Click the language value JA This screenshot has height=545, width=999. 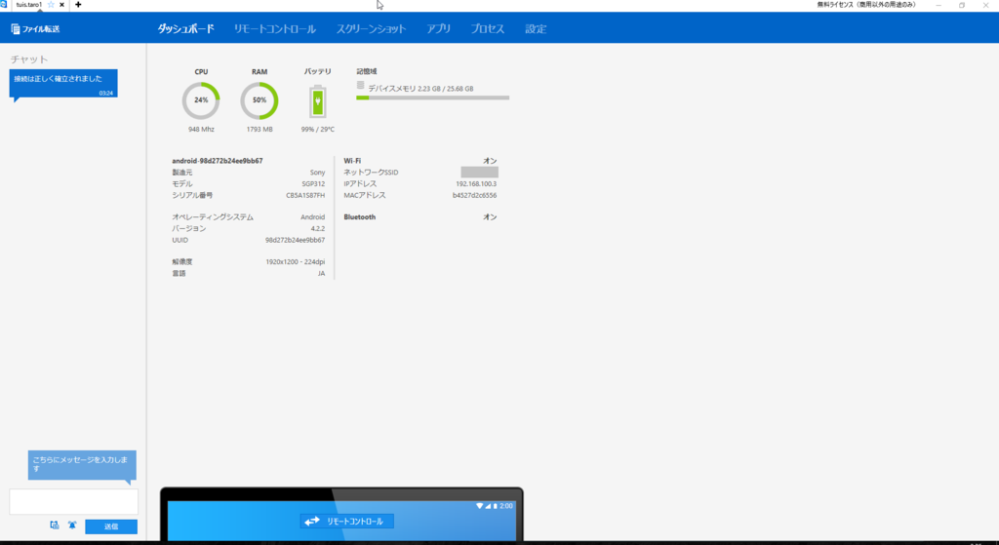pos(322,273)
